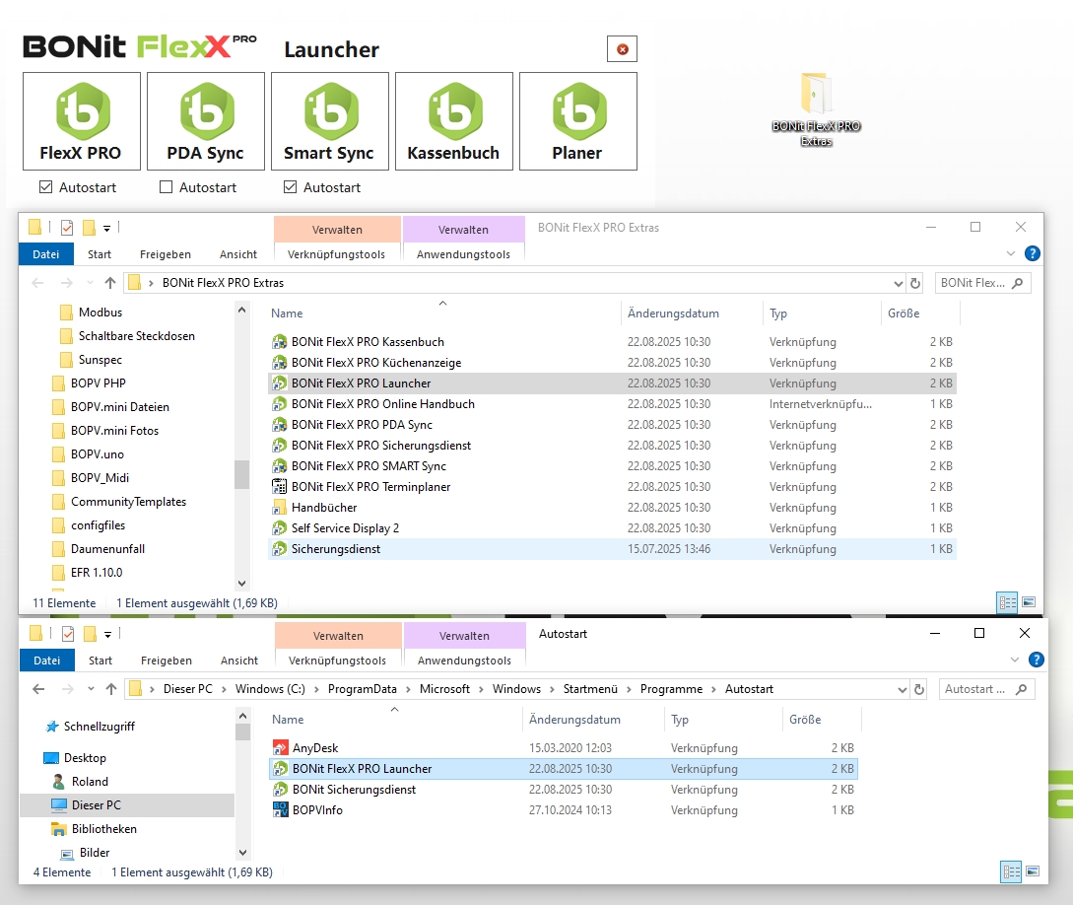The width and height of the screenshot is (1073, 905).
Task: Expand the ribbon in Autostart window
Action: pos(1015,660)
